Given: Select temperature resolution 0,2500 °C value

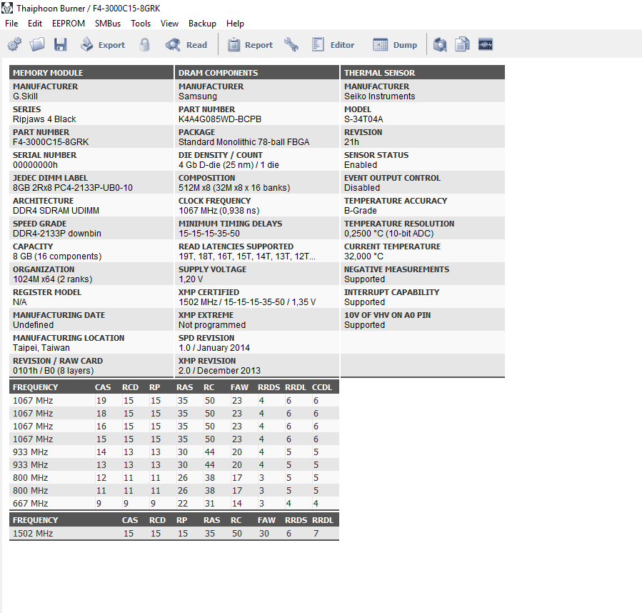Looking at the screenshot, I should [388, 234].
